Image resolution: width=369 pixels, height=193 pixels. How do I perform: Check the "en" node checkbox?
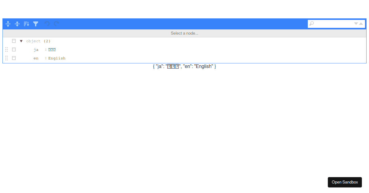click(x=14, y=58)
